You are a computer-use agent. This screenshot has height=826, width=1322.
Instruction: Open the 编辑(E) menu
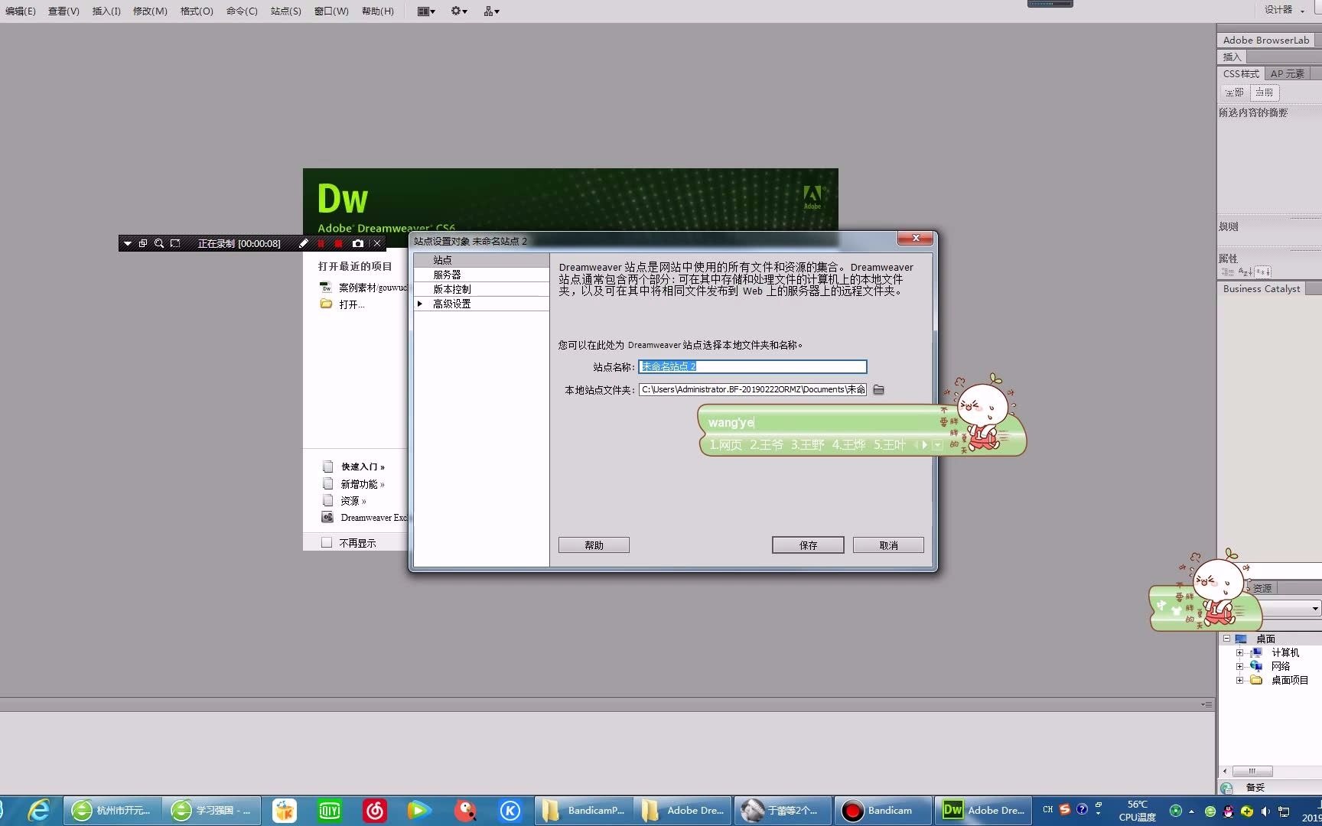[x=20, y=11]
